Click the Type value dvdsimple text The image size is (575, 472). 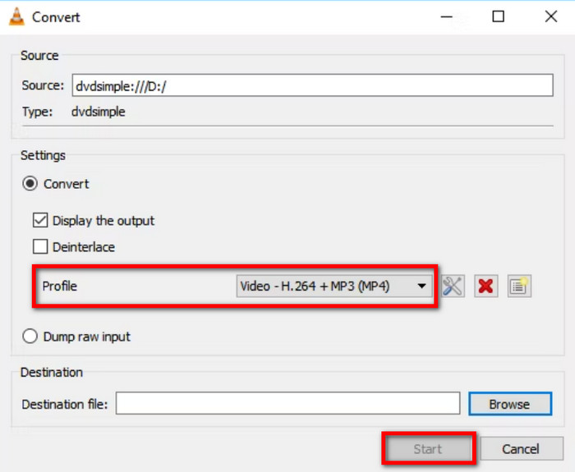click(99, 112)
